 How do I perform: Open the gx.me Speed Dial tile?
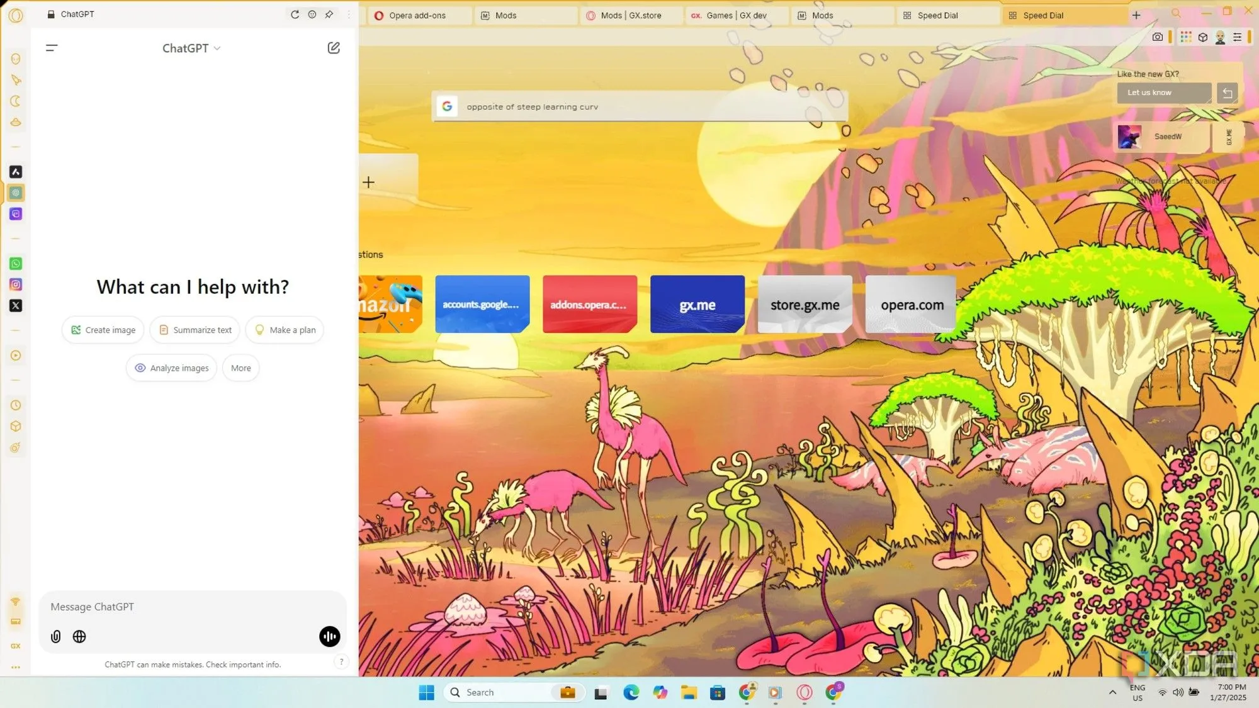697,304
